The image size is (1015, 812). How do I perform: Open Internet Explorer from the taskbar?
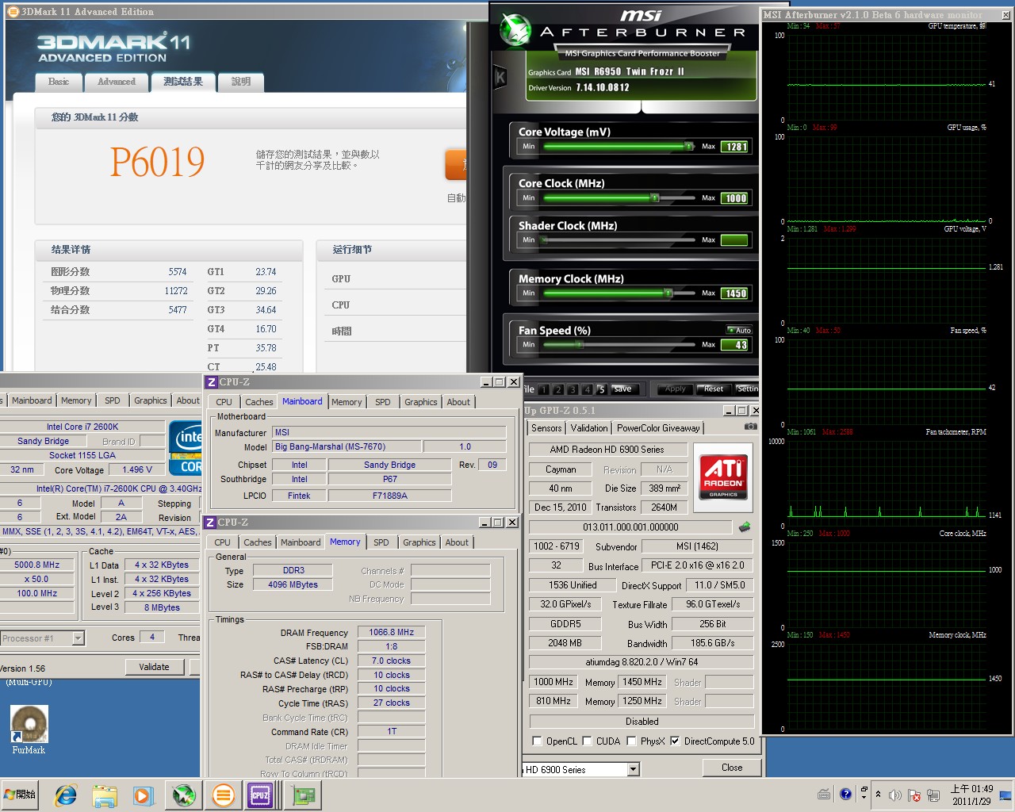pos(65,795)
